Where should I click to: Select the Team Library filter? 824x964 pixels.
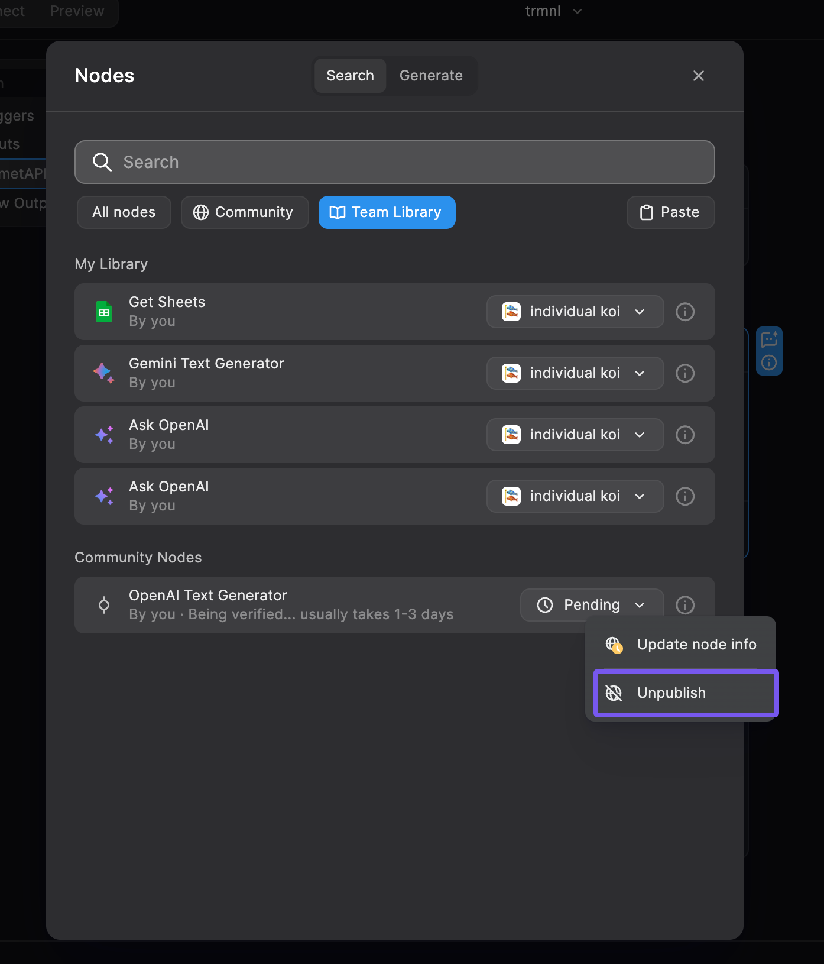387,212
